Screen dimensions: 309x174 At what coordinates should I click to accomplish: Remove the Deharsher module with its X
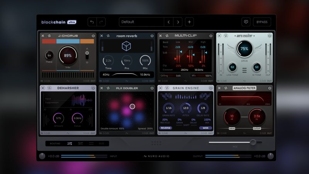click(x=43, y=88)
